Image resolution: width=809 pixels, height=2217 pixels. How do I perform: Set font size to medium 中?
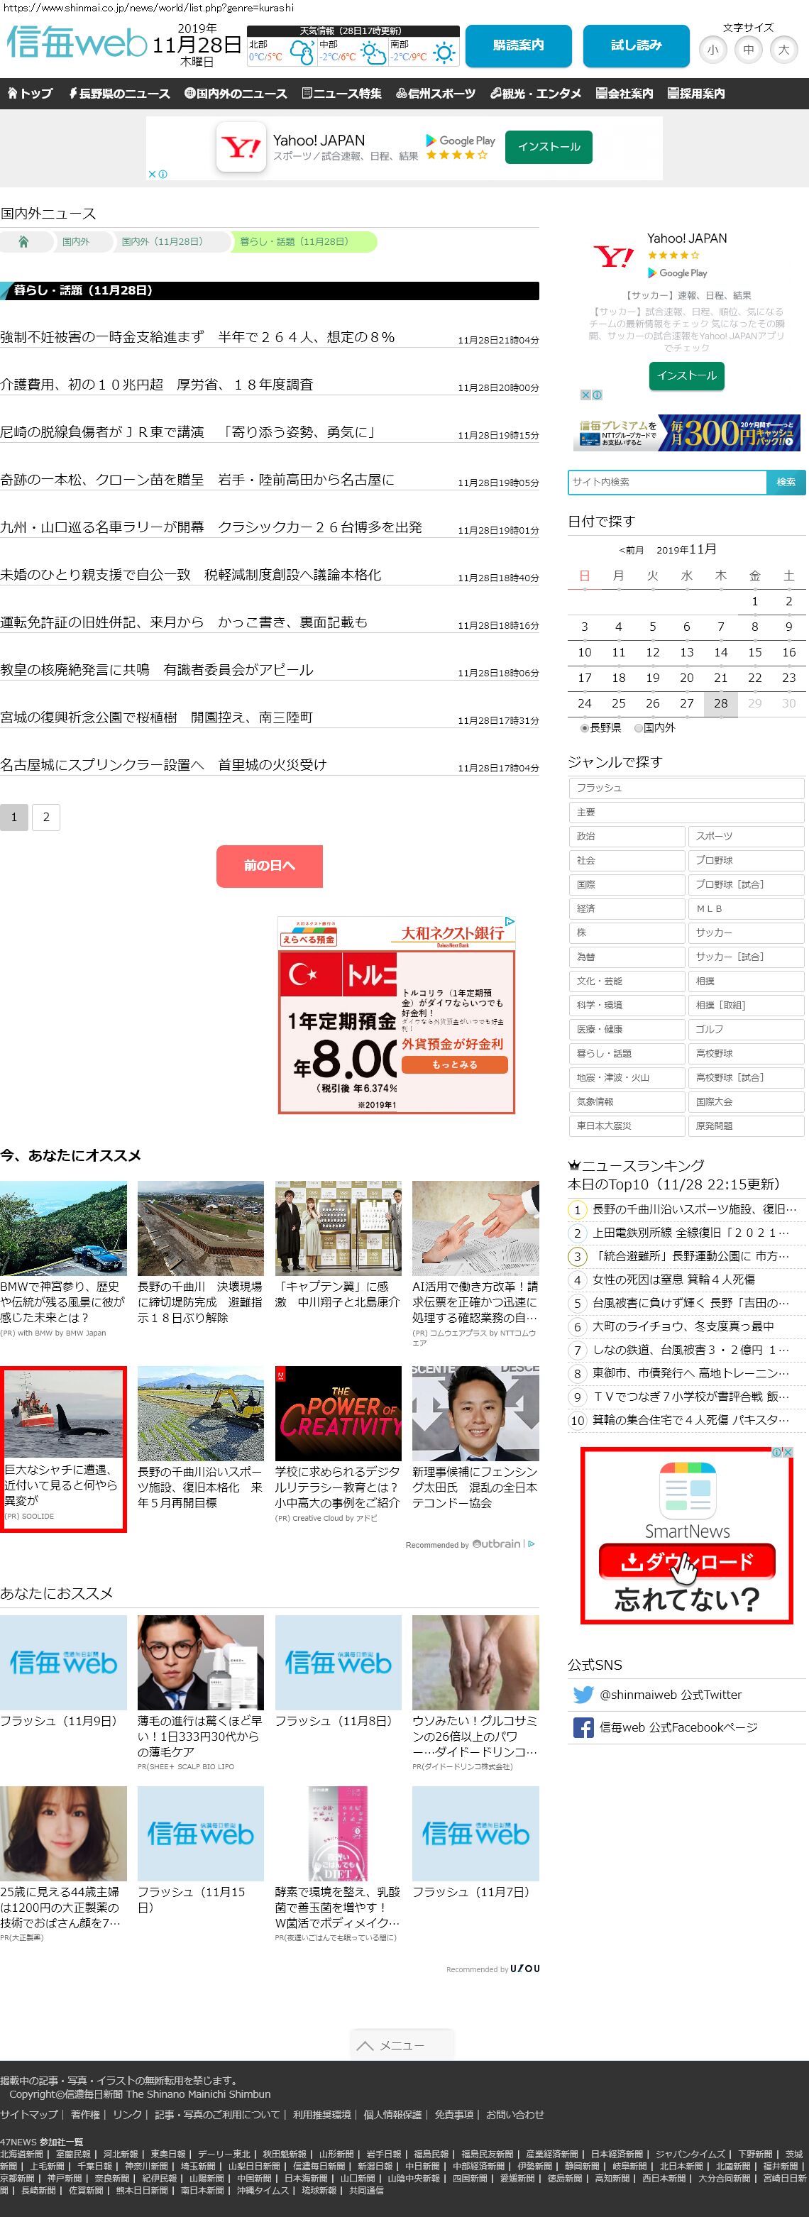748,50
